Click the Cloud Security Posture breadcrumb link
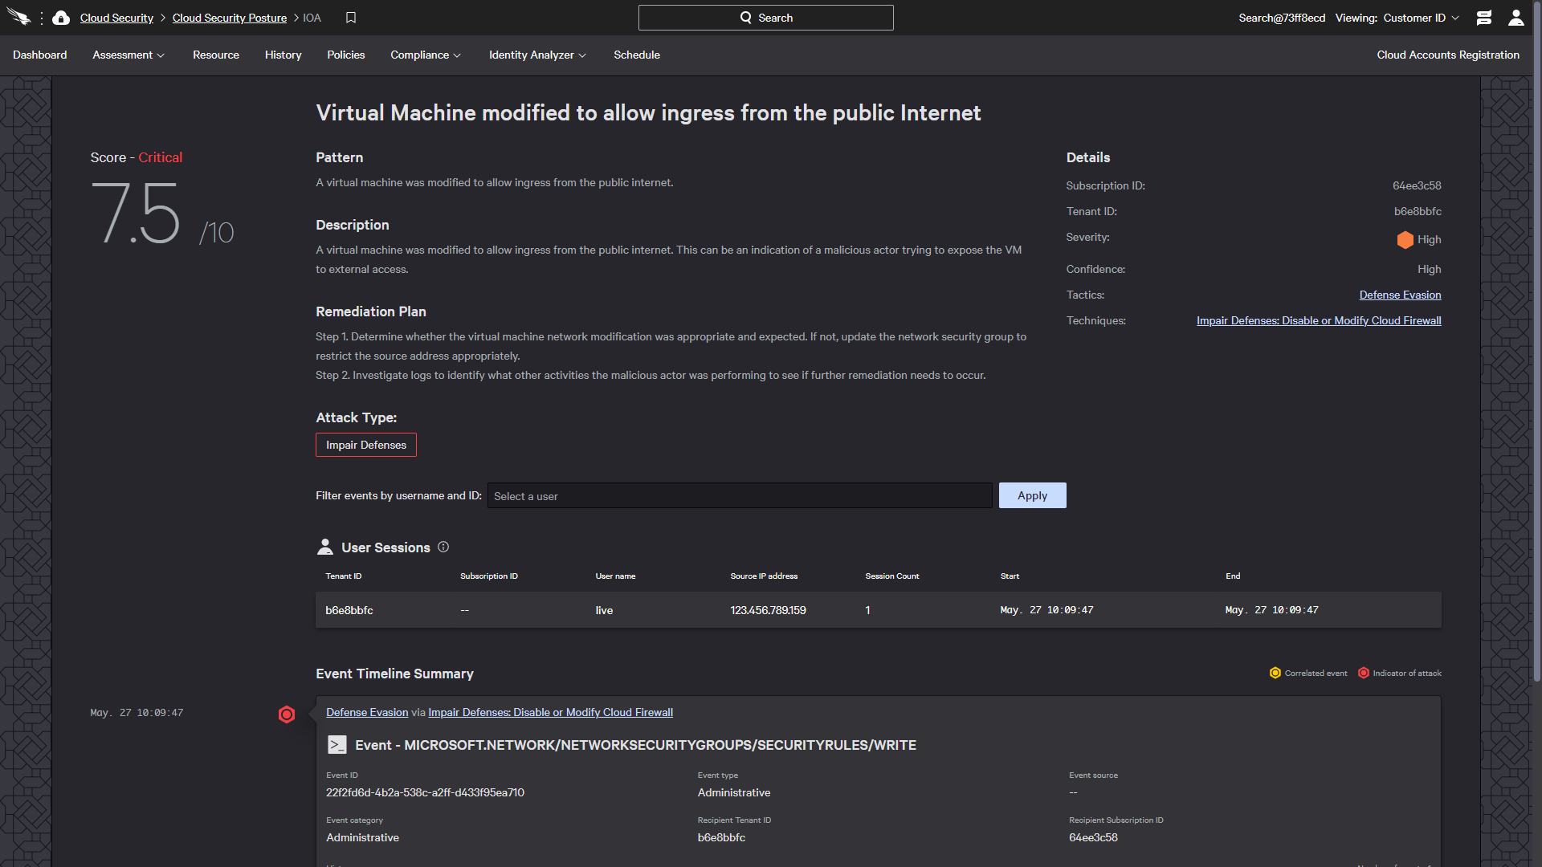The width and height of the screenshot is (1542, 867). (x=230, y=18)
